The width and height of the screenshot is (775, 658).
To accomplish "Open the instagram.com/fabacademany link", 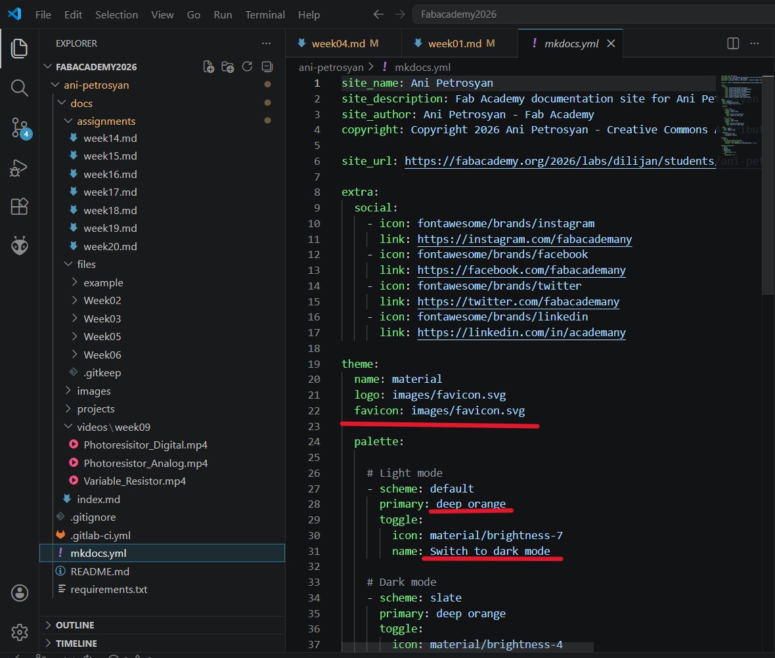I will (x=524, y=239).
